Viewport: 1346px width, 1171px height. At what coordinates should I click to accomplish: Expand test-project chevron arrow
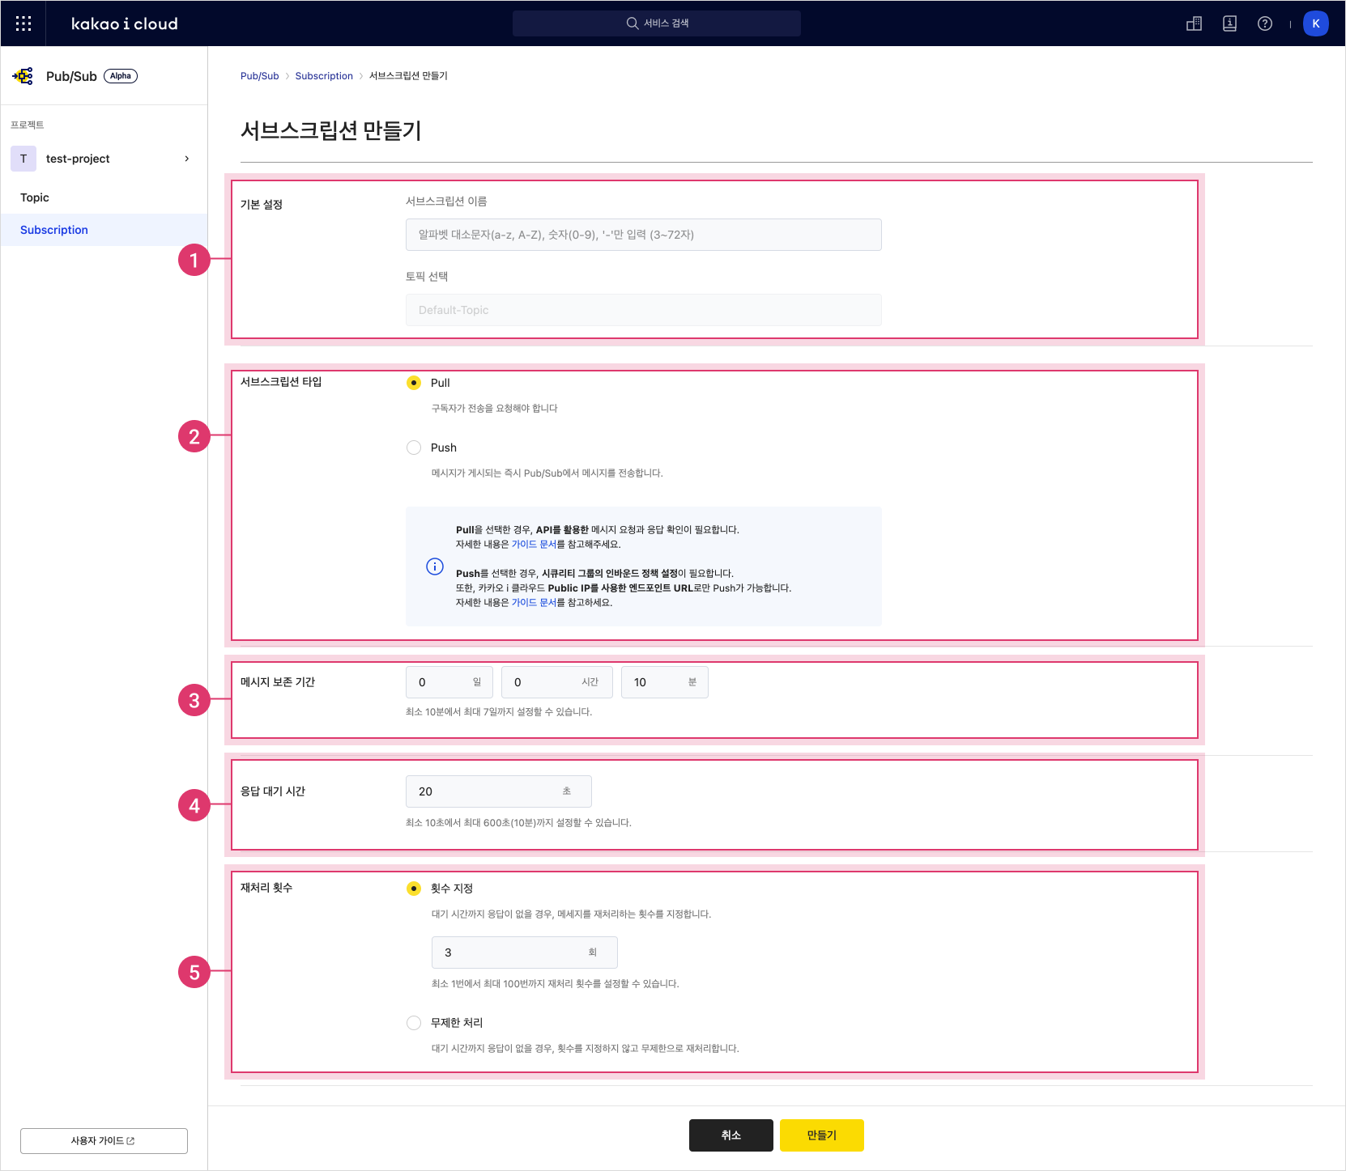(187, 159)
